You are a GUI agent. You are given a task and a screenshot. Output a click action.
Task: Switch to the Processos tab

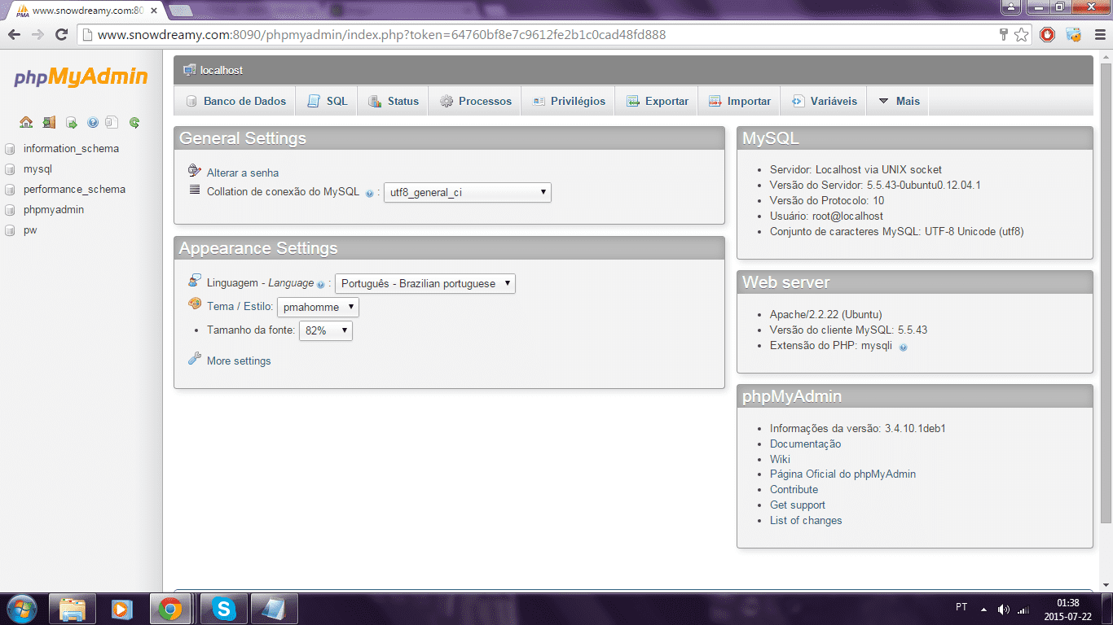[x=475, y=101]
